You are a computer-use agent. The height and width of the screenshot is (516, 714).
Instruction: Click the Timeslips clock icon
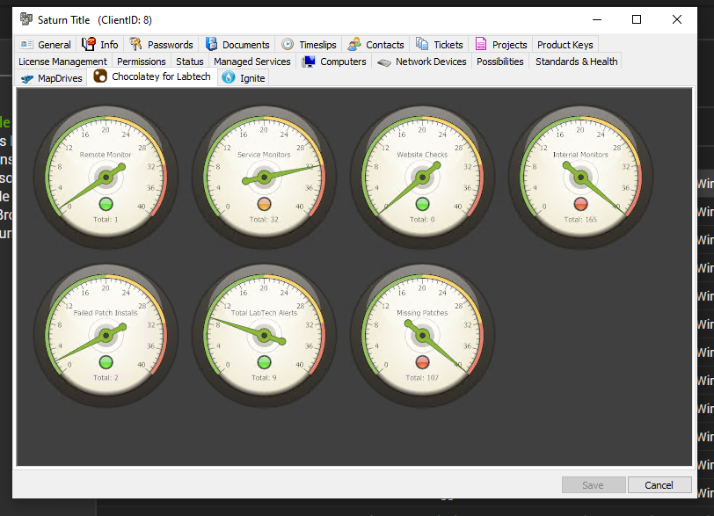[288, 45]
